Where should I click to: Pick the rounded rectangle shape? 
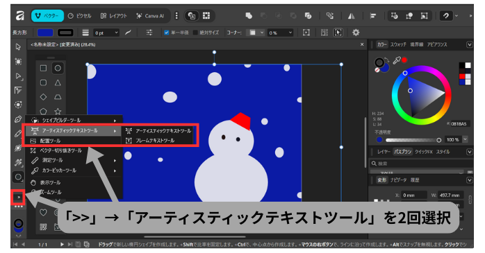point(43,82)
